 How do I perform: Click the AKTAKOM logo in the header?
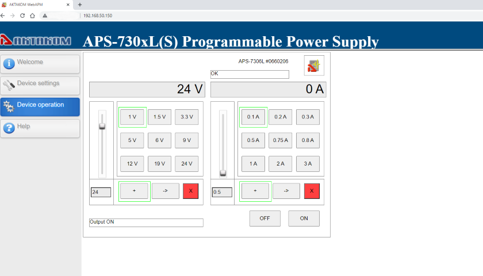tap(36, 40)
